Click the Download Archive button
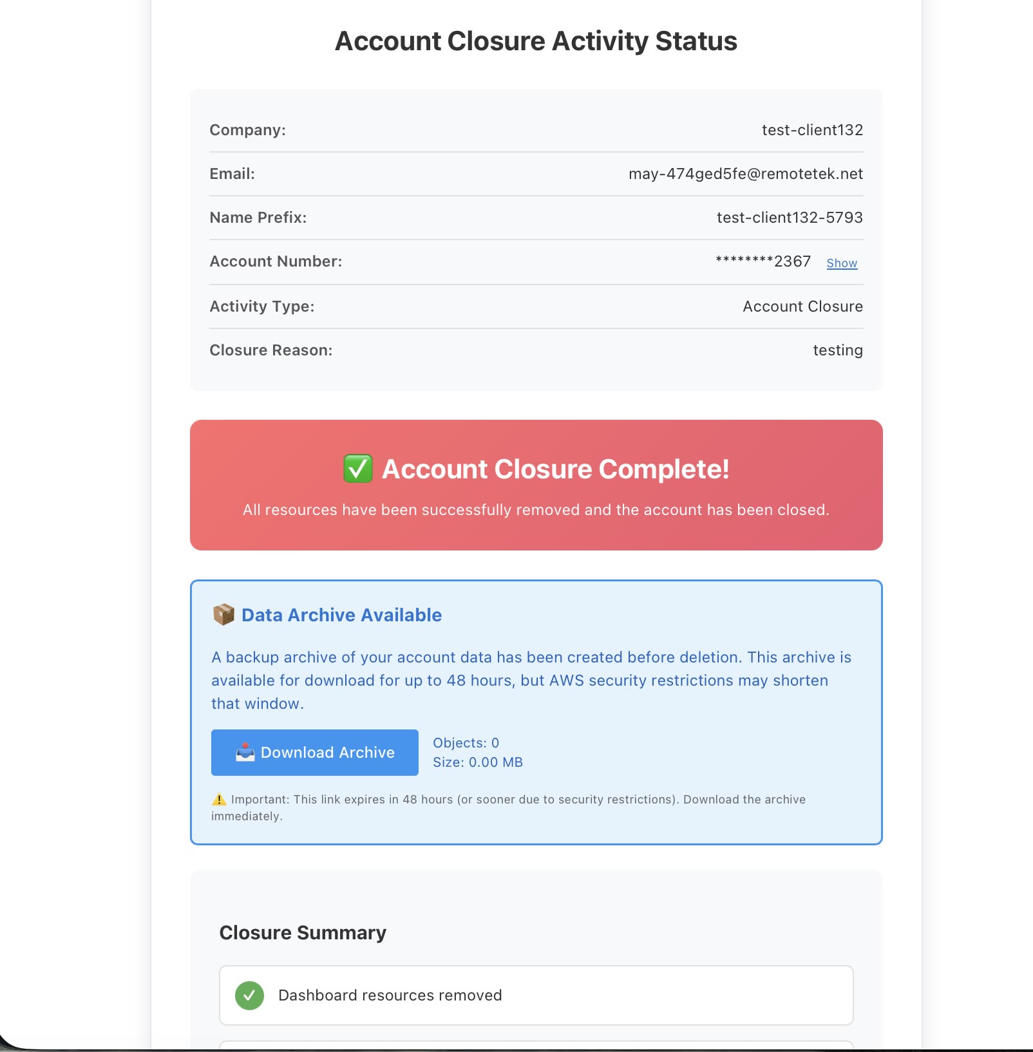The width and height of the screenshot is (1033, 1052). [x=315, y=752]
